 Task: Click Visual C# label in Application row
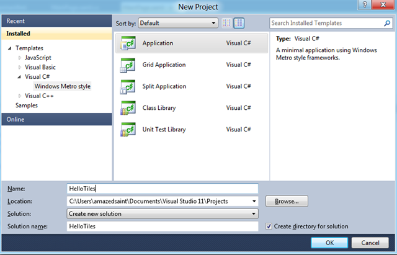pyautogui.click(x=238, y=43)
